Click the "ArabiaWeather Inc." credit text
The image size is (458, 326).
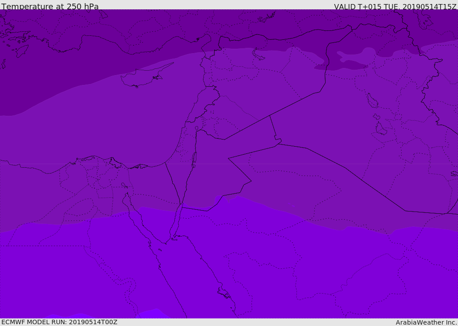[x=426, y=322]
